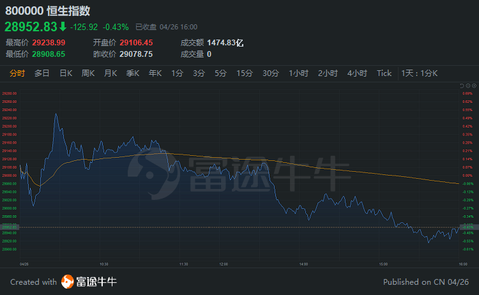Click the green down arrow beside price
The height and width of the screenshot is (295, 479).
click(63, 27)
